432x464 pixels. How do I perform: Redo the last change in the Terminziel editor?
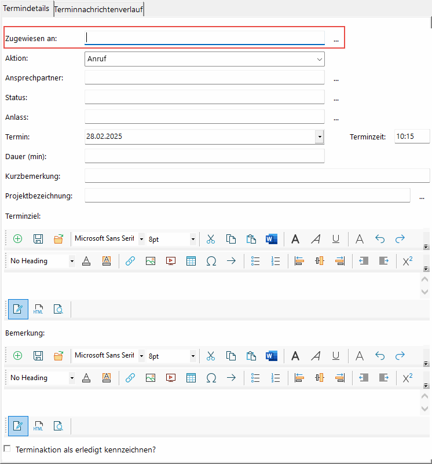(x=400, y=239)
